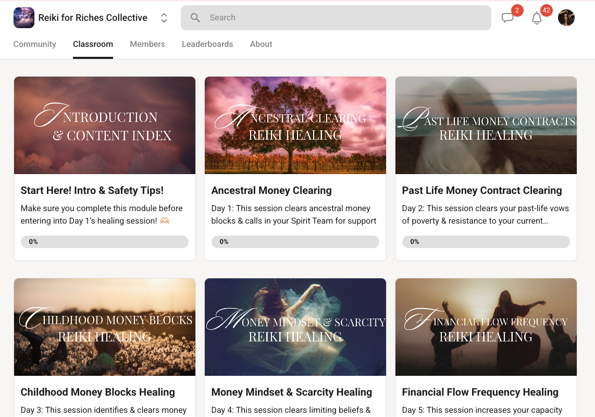The height and width of the screenshot is (417, 595).
Task: Open Introduction & Content Index thumbnail
Action: tap(105, 125)
